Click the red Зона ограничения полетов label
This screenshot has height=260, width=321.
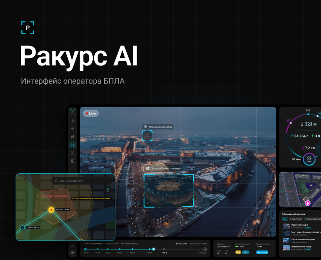pos(54,196)
